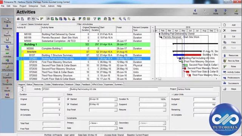Open the WBS sidebar icon
The height and width of the screenshot is (136, 242).
7,48
